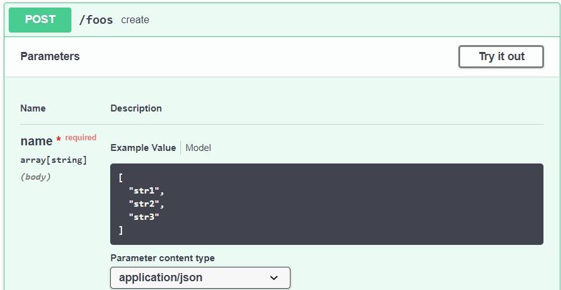Screen dimensions: 561x290
Task: Click the italic (body) label
Action: coord(36,177)
